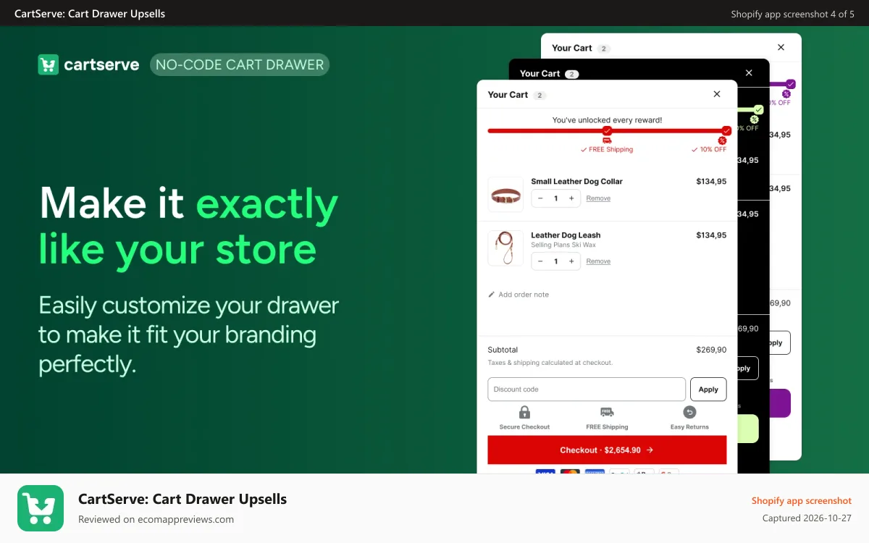Click the Selling Plans Ski Wax subtitle
The width and height of the screenshot is (869, 543).
(563, 245)
